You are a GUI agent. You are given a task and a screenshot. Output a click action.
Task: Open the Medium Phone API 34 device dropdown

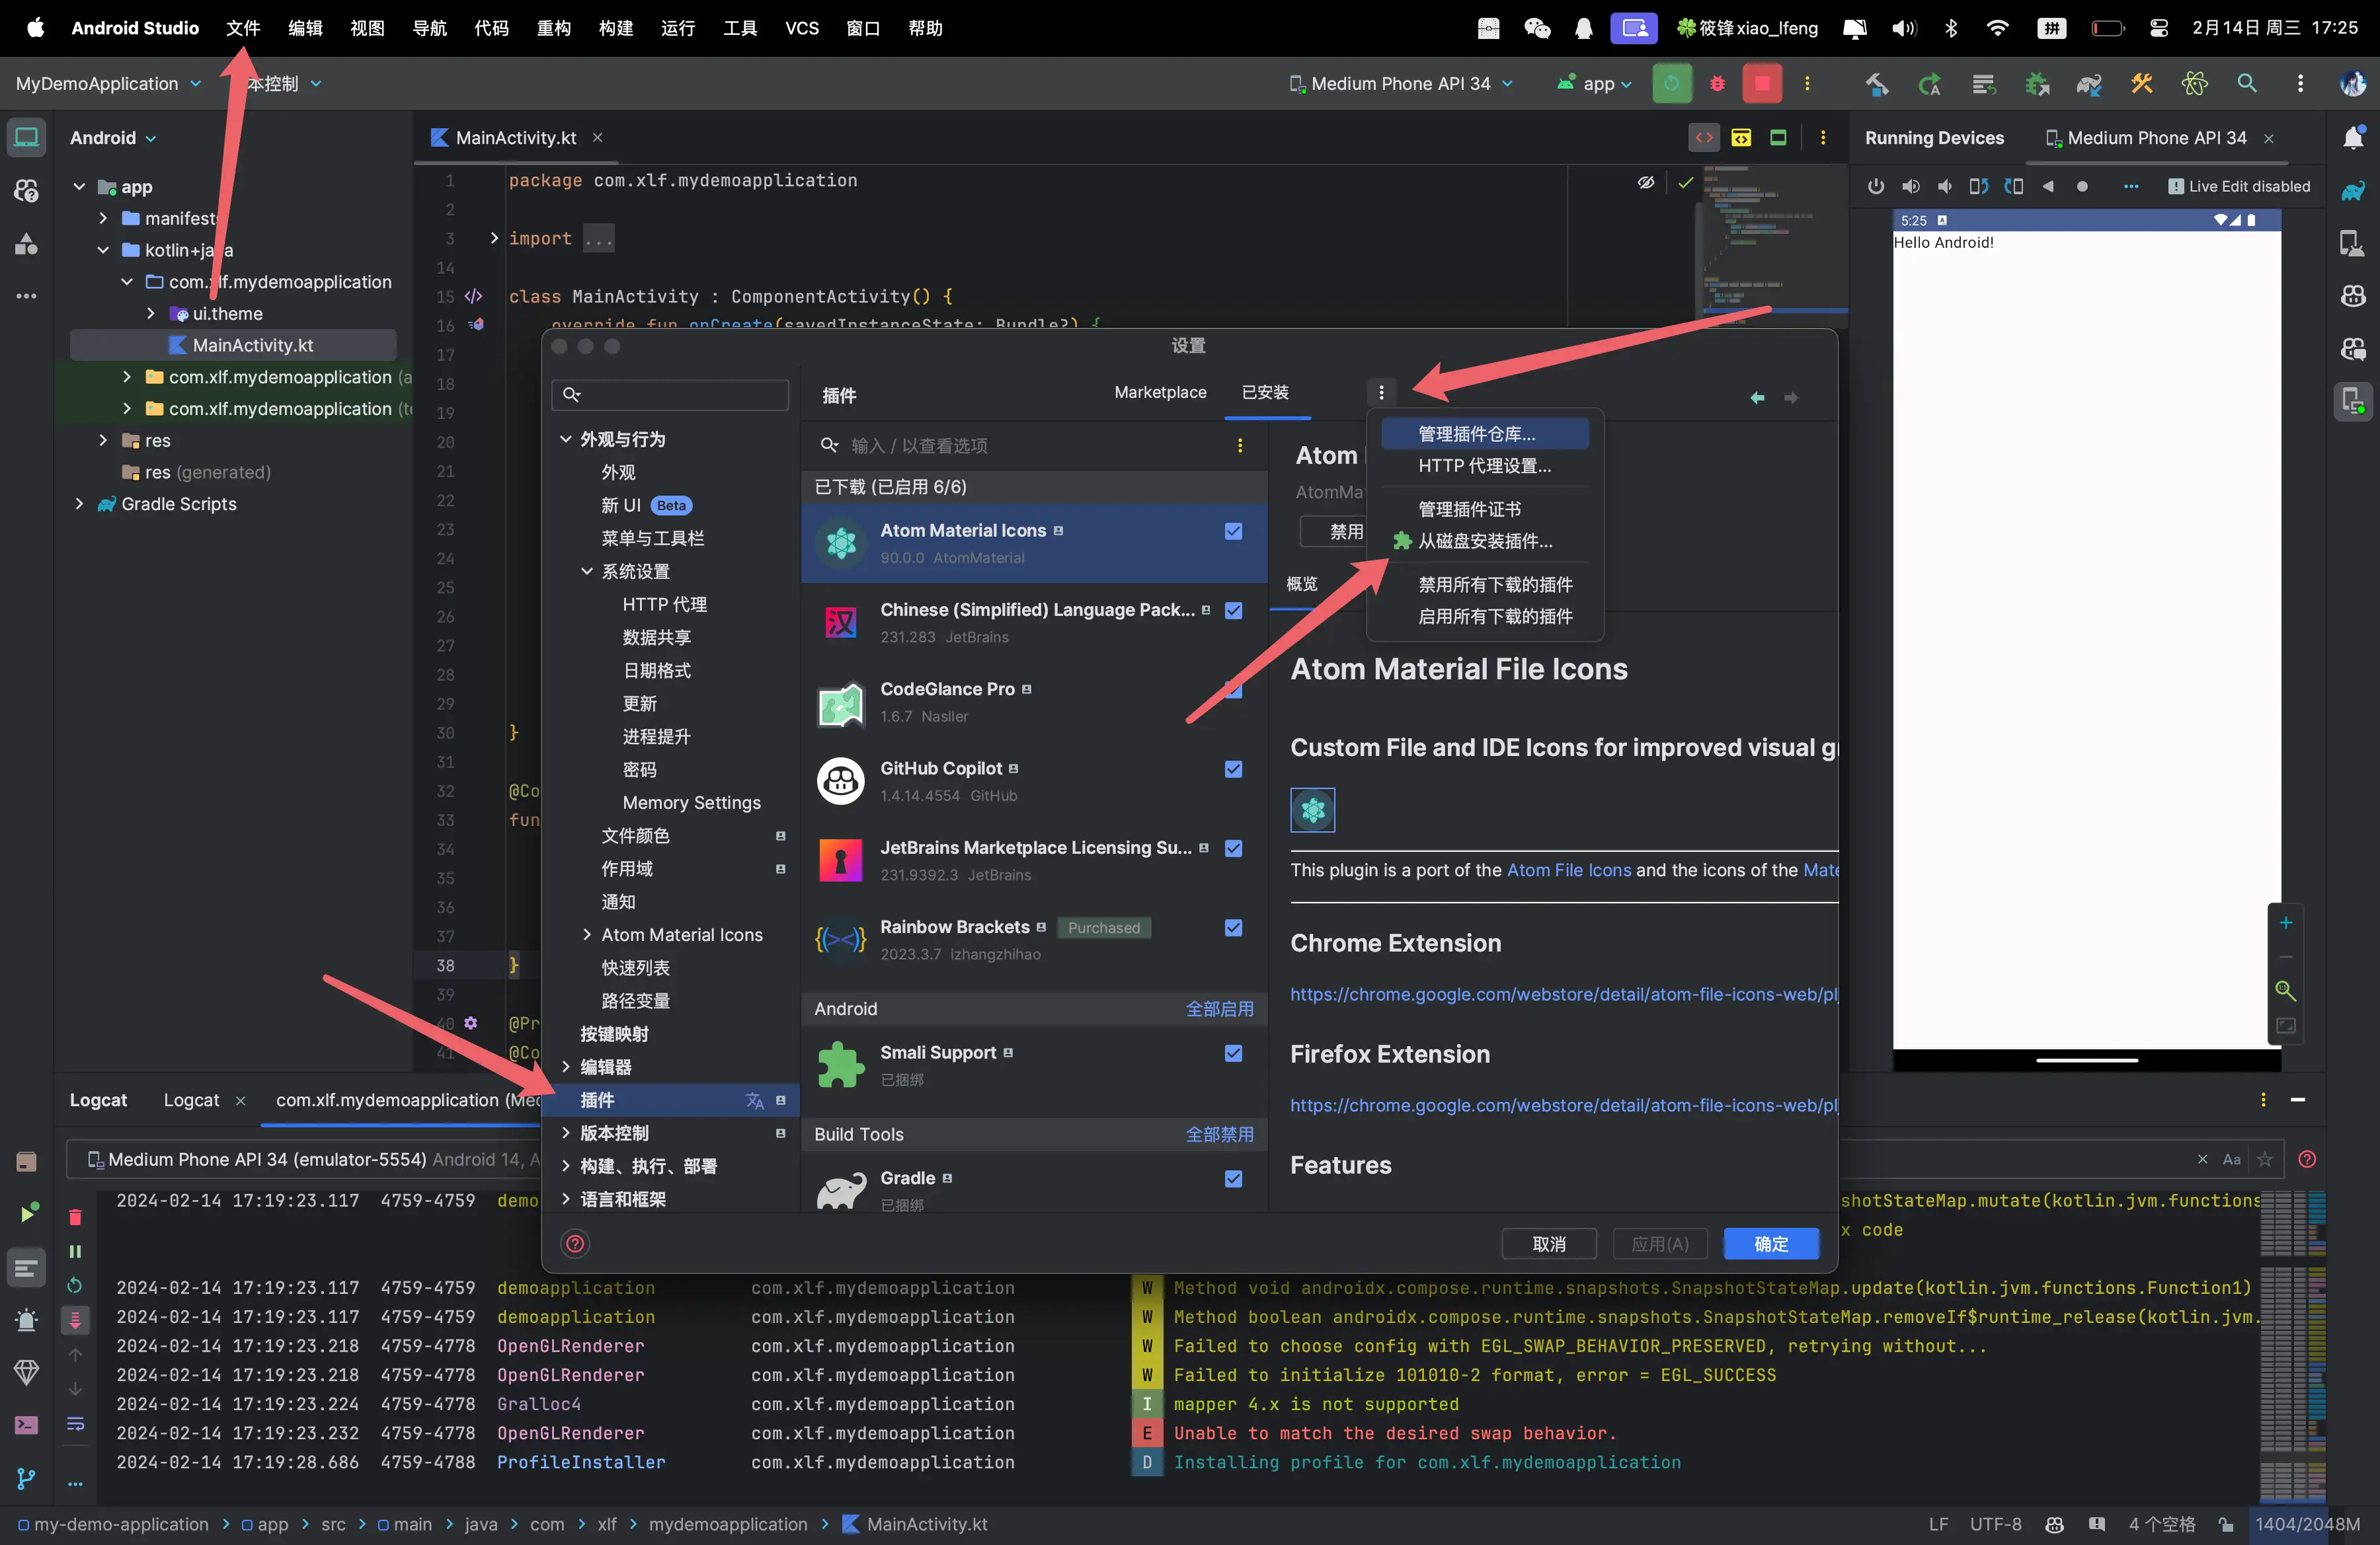click(1401, 84)
